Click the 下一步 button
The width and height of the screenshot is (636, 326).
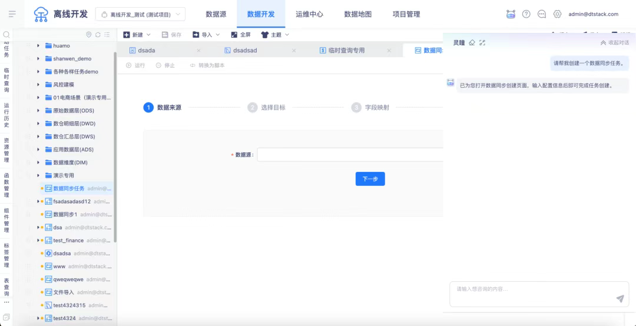(x=370, y=179)
